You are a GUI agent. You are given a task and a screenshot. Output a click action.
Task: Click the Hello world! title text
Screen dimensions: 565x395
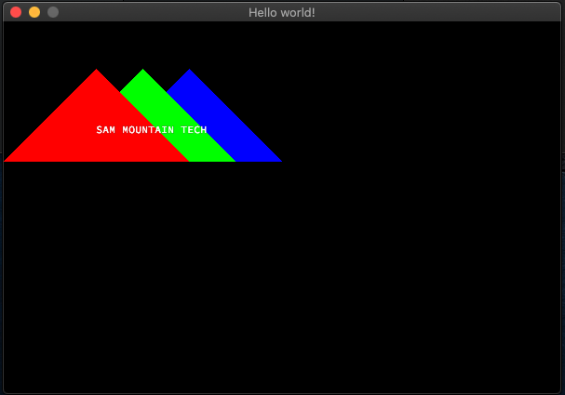tap(282, 13)
